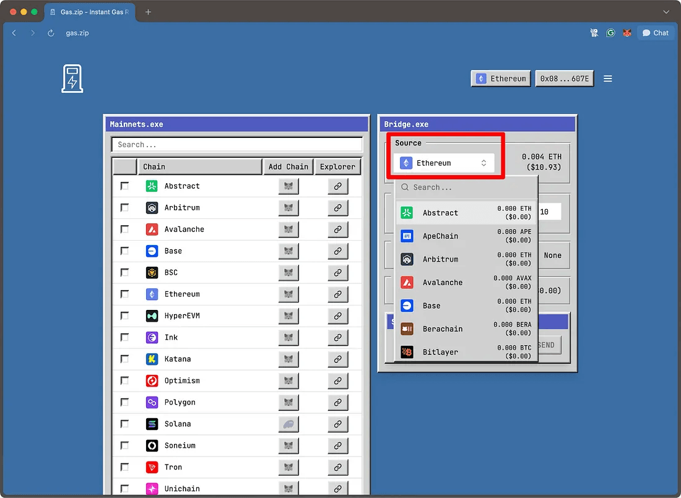The width and height of the screenshot is (681, 498).
Task: Open the Source Ethereum dropdown
Action: coord(444,163)
